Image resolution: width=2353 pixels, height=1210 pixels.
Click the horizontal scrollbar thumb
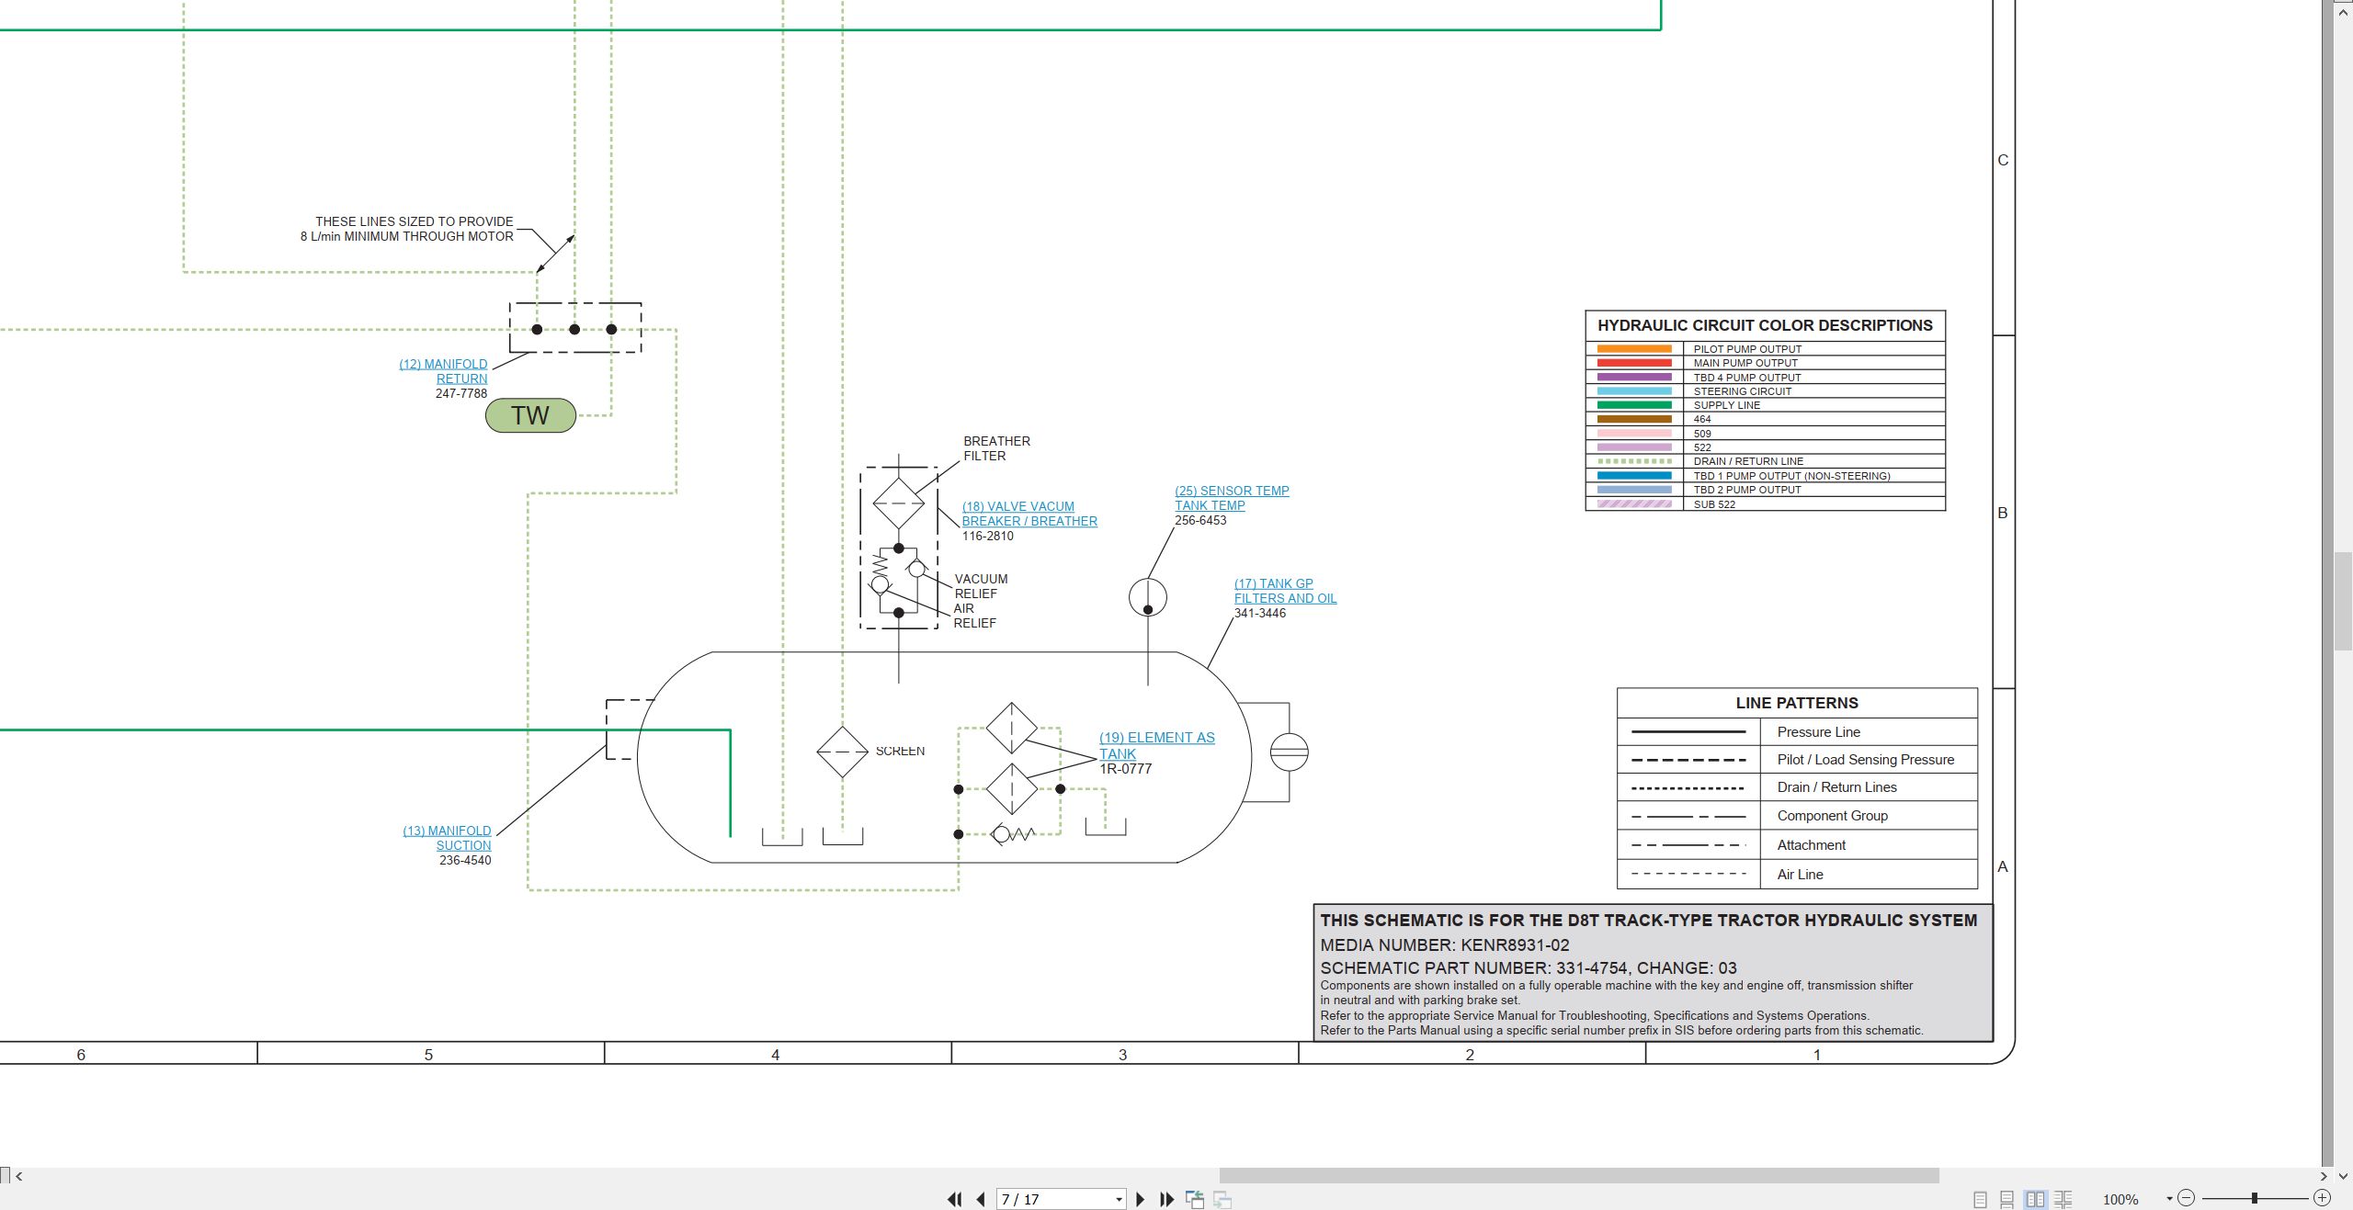point(1579,1176)
